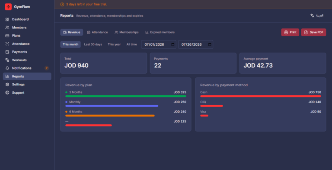This screenshot has width=332, height=170.
Task: Click the Notifications bell icon
Action: (x=7, y=68)
